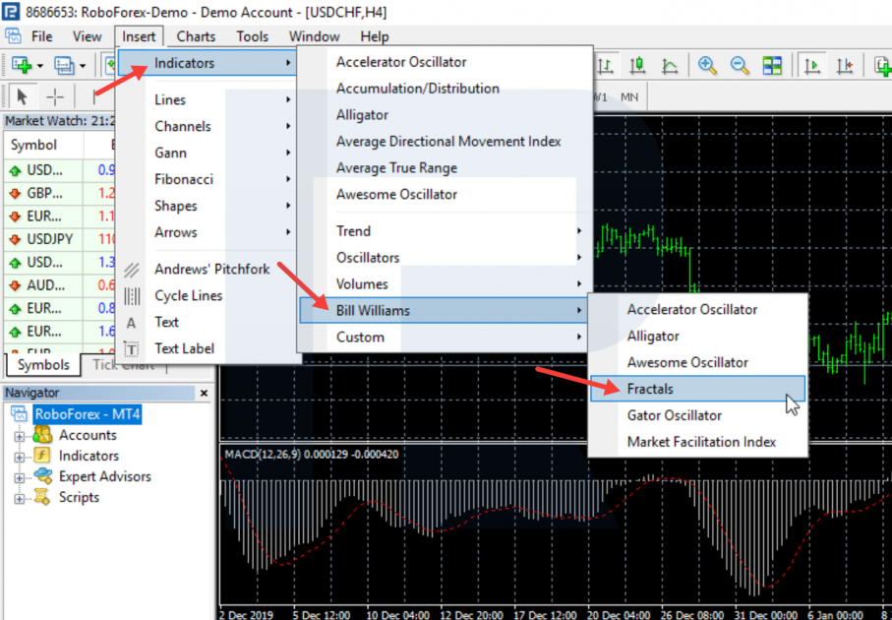
Task: Click the Tile Windows icon
Action: pos(772,66)
